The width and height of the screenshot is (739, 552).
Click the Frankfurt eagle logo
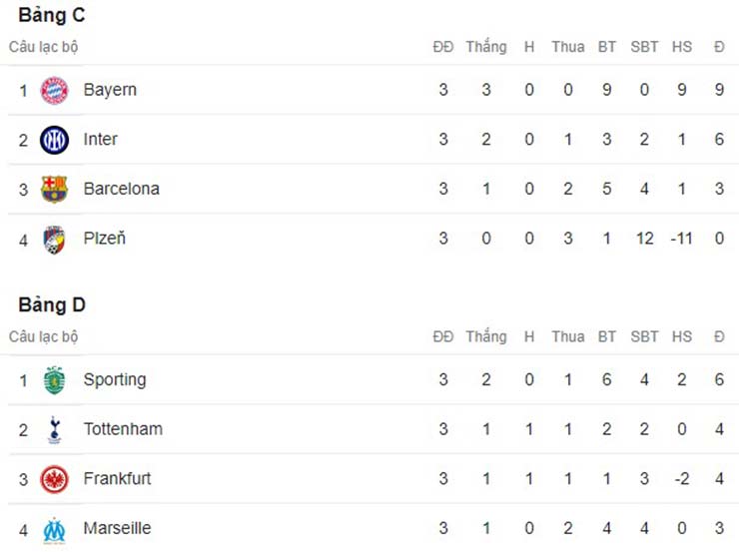[x=54, y=479]
